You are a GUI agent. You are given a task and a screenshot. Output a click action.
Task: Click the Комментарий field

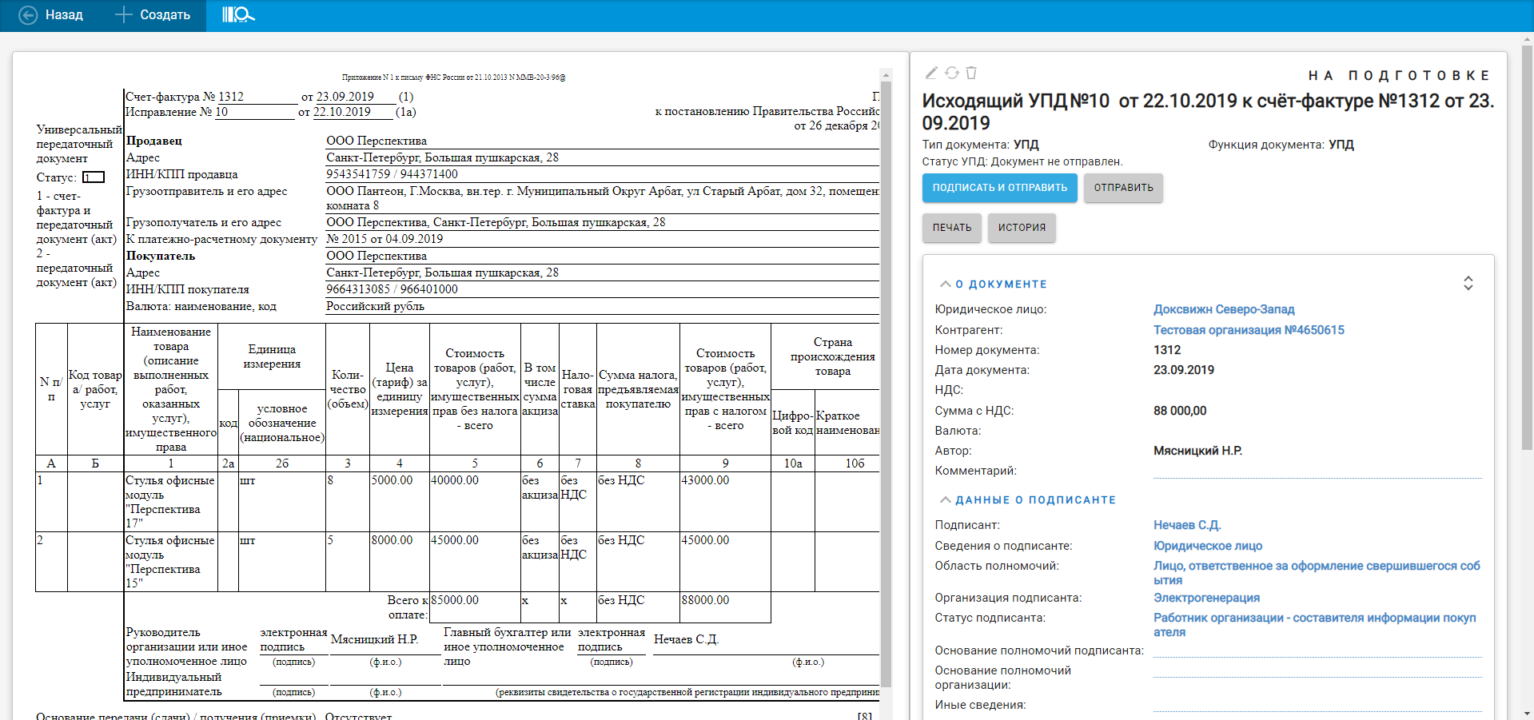point(1317,471)
